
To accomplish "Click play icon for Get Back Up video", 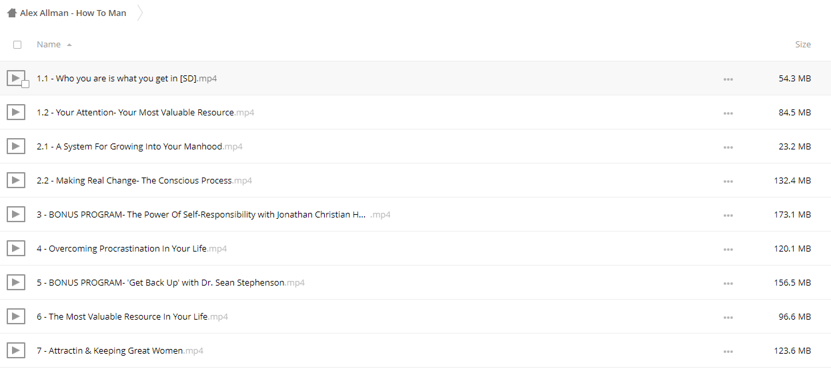I will coord(16,282).
